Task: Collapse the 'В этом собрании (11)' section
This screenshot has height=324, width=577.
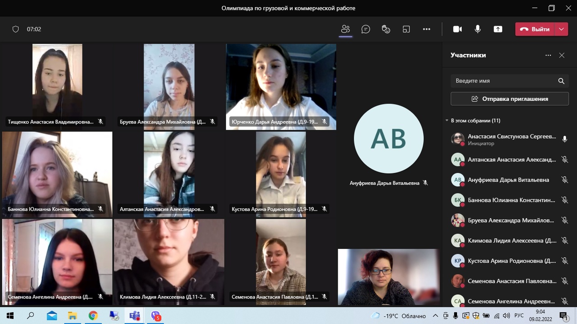Action: 446,121
